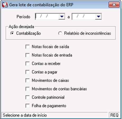The image size is (122, 119).
Task: Click into the Período start date field
Action: [x=47, y=16]
